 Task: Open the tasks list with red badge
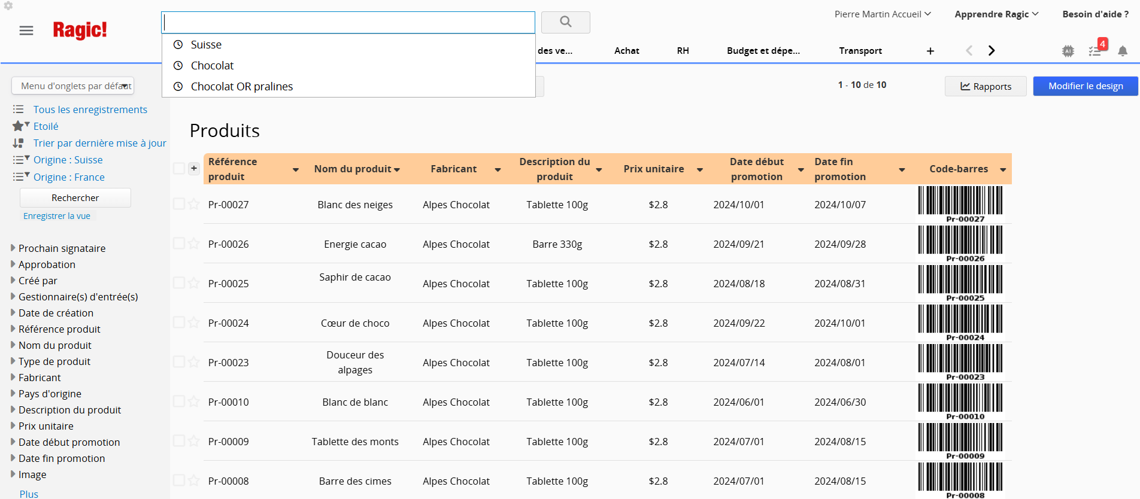point(1096,51)
